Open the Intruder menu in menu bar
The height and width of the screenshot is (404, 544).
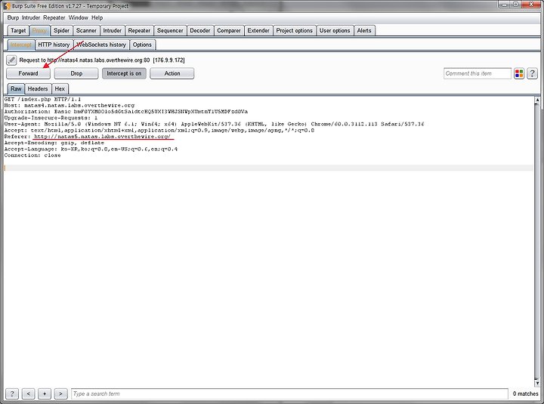click(x=31, y=17)
